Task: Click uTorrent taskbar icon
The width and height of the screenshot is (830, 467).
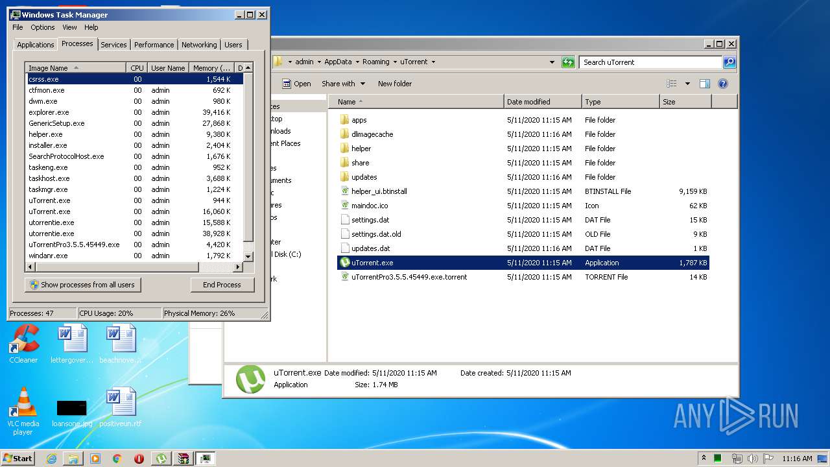Action: (x=161, y=459)
